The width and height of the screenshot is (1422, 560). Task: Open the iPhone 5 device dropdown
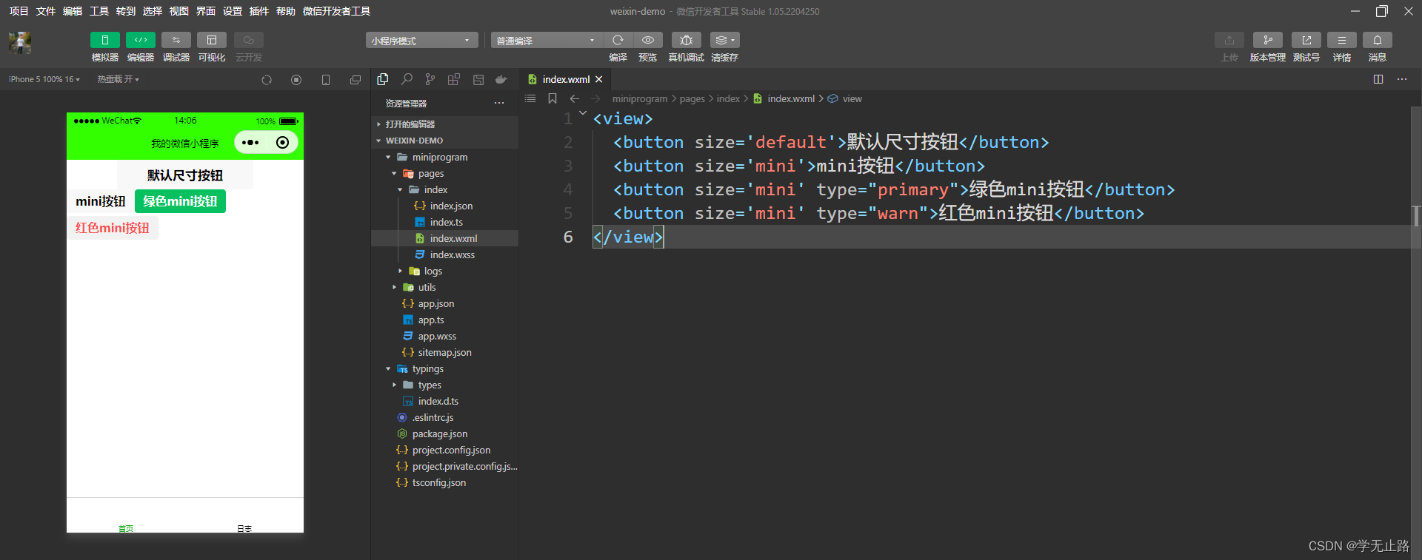coord(44,79)
